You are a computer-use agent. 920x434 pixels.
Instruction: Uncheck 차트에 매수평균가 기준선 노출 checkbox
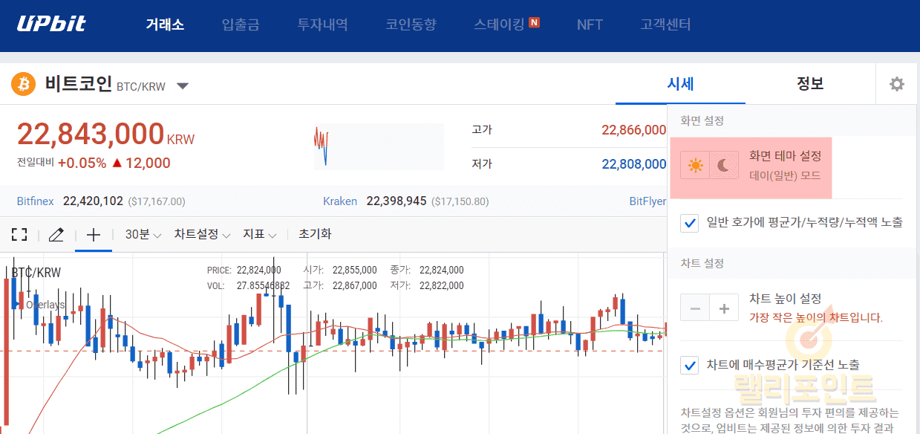coord(690,365)
